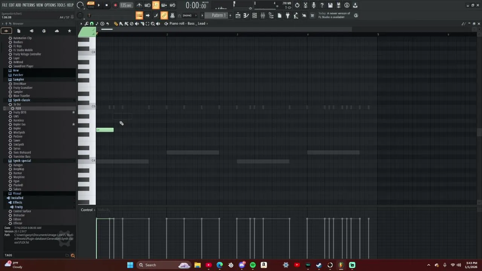Switch browser to plugin database tab
This screenshot has height=271, width=482.
click(x=32, y=31)
